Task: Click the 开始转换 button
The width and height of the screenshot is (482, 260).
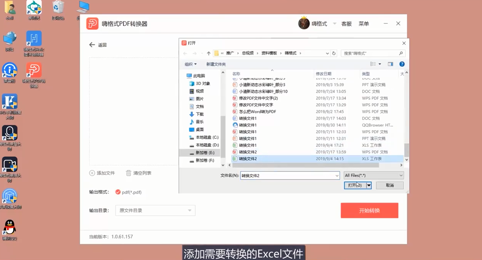Action: click(x=369, y=210)
